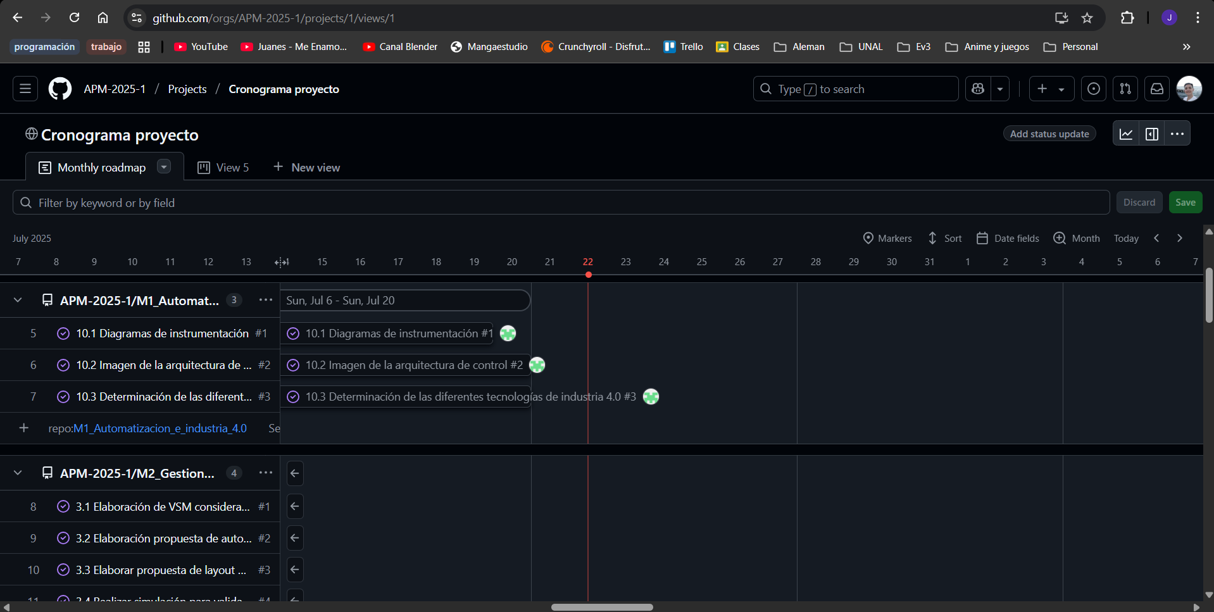Save the view changes
This screenshot has width=1214, height=612.
[x=1186, y=203]
